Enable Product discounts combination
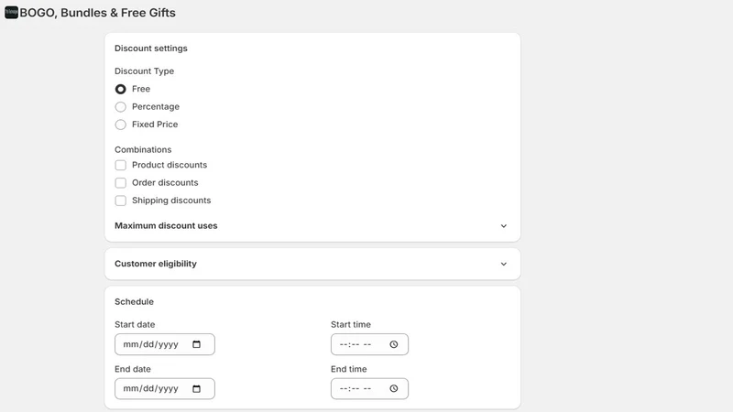 tap(121, 165)
